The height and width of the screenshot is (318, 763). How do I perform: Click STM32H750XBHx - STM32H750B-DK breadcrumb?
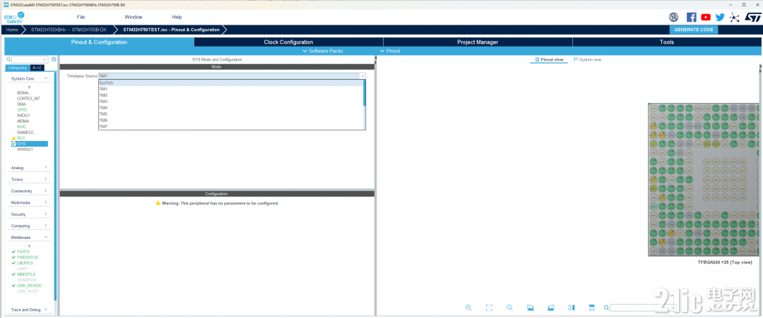click(x=69, y=30)
